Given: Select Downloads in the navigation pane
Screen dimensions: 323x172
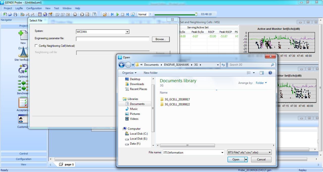Looking at the screenshot, I should coord(135,84).
